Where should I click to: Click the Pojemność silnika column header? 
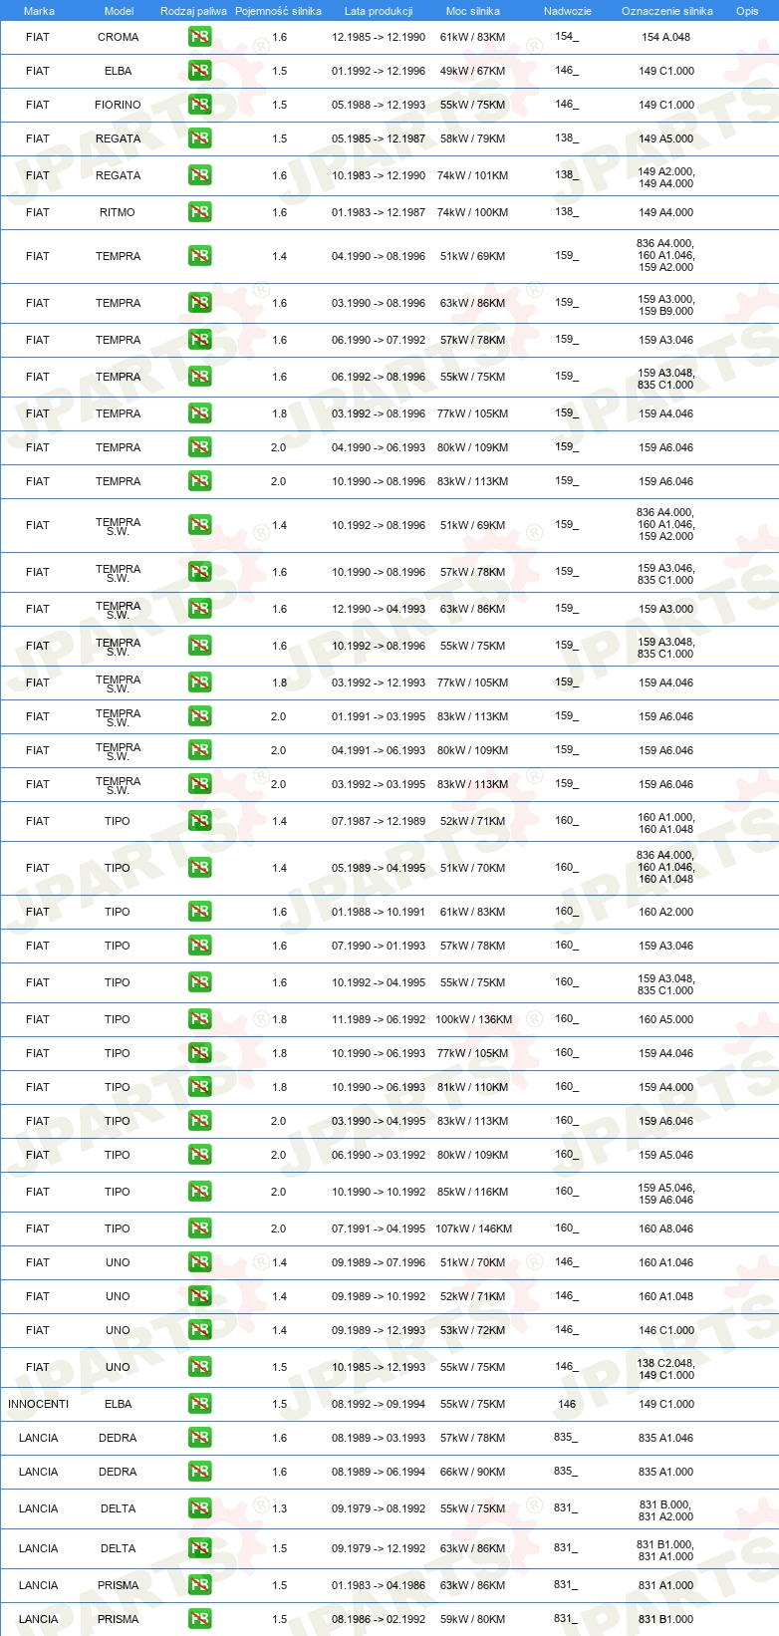pyautogui.click(x=278, y=11)
